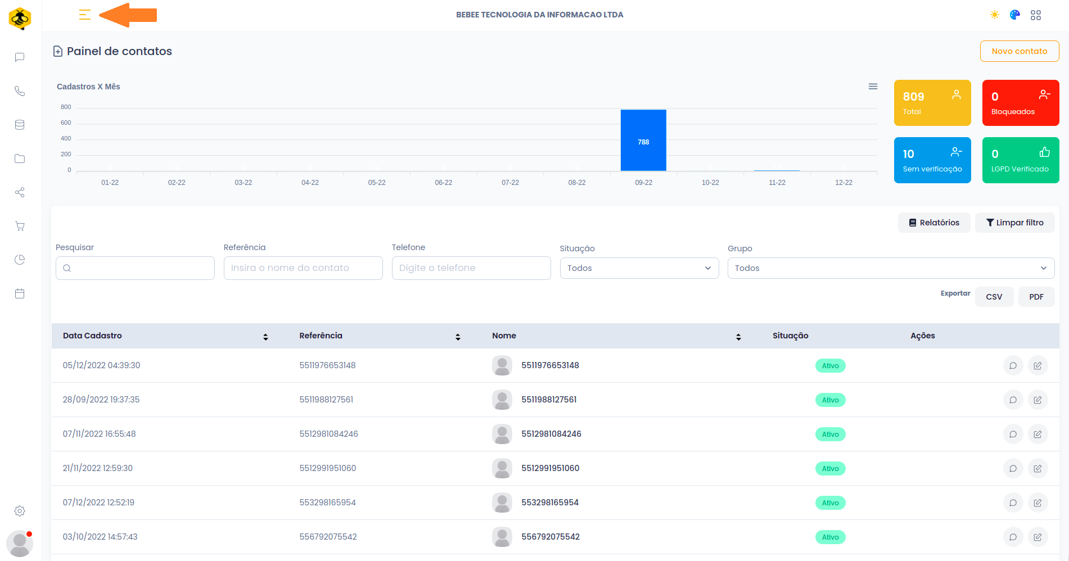Image resolution: width=1069 pixels, height=561 pixels.
Task: Open the hamburger menu at top
Action: pyautogui.click(x=85, y=15)
